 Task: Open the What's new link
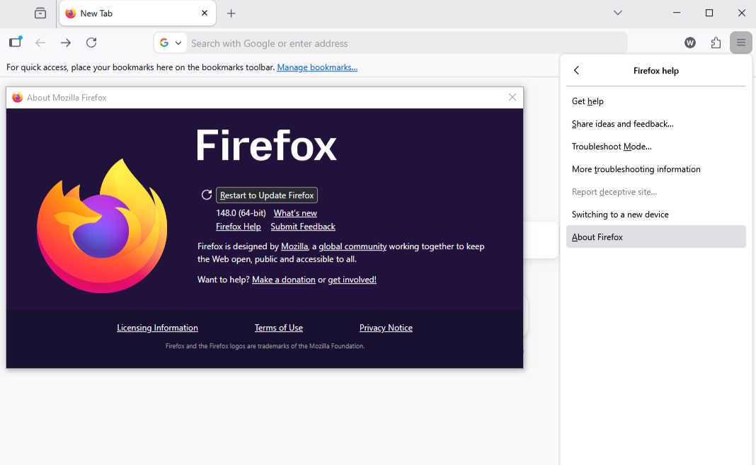click(x=295, y=212)
